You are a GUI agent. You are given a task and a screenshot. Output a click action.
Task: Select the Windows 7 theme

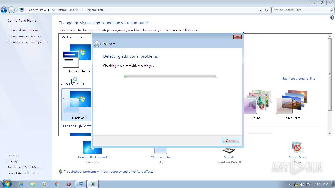coord(76,104)
